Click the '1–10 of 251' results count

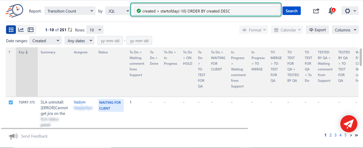(56, 30)
